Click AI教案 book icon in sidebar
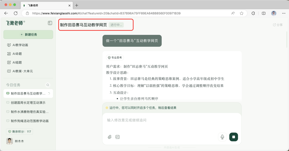This screenshot has height=151, width=289. coord(9,71)
